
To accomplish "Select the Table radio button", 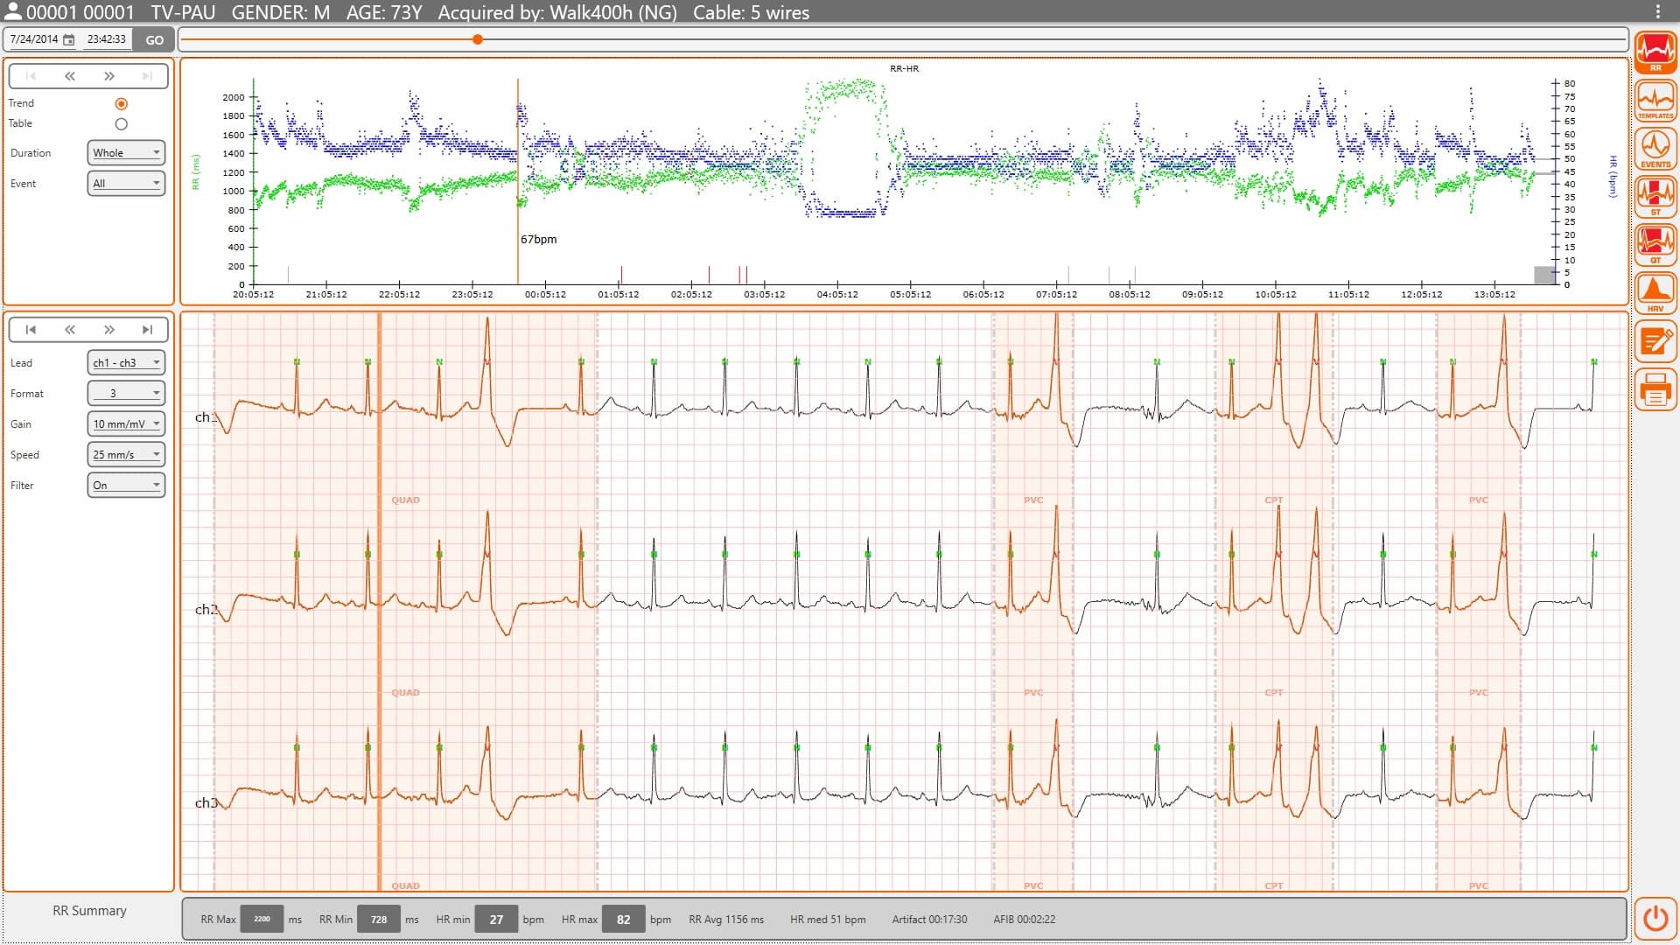I will point(122,124).
